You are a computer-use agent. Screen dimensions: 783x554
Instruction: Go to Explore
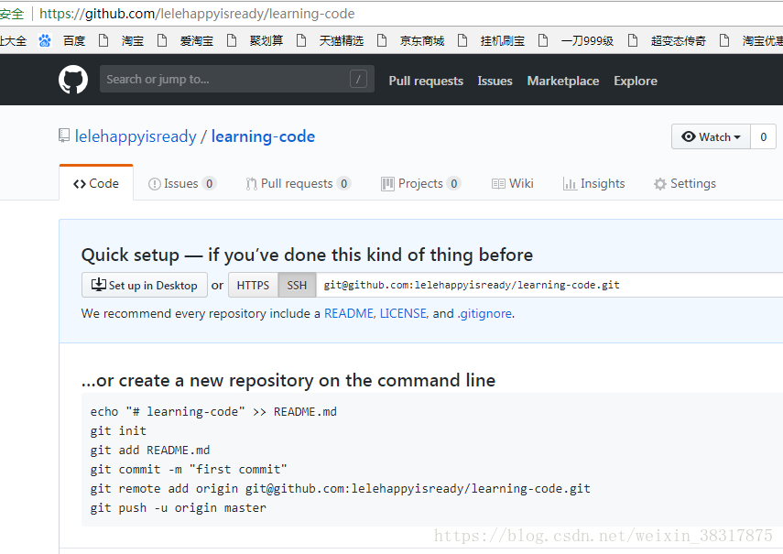(636, 81)
